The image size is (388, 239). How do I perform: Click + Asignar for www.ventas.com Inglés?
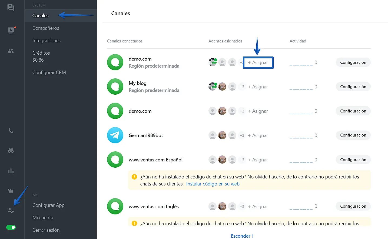pyautogui.click(x=258, y=207)
